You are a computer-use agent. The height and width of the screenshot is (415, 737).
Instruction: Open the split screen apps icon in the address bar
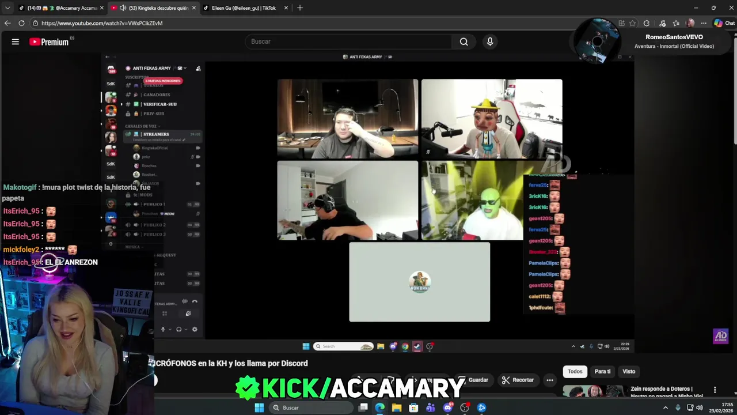click(x=621, y=23)
